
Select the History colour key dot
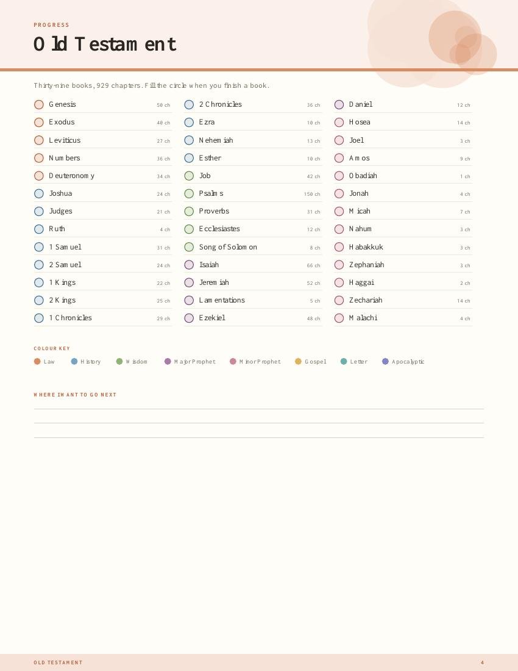[74, 362]
